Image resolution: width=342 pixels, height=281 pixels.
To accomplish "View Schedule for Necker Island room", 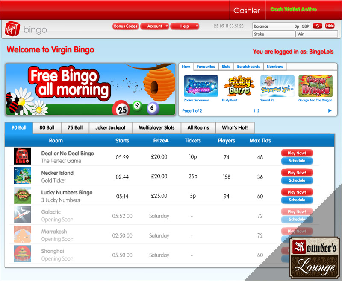I will (x=297, y=180).
